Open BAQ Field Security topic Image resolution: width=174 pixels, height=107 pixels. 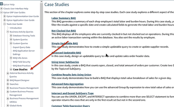[x=22, y=62]
